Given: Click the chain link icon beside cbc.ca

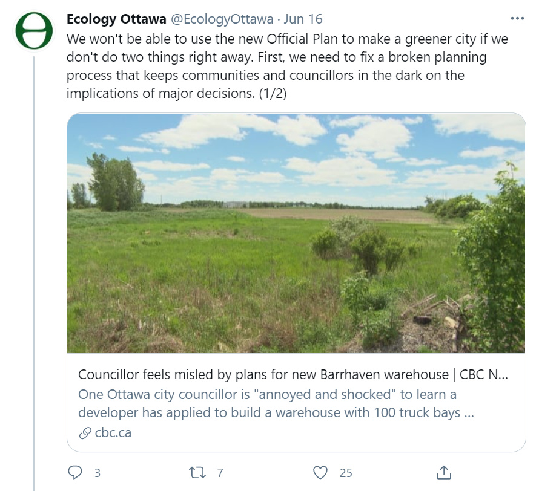Looking at the screenshot, I should pyautogui.click(x=85, y=433).
